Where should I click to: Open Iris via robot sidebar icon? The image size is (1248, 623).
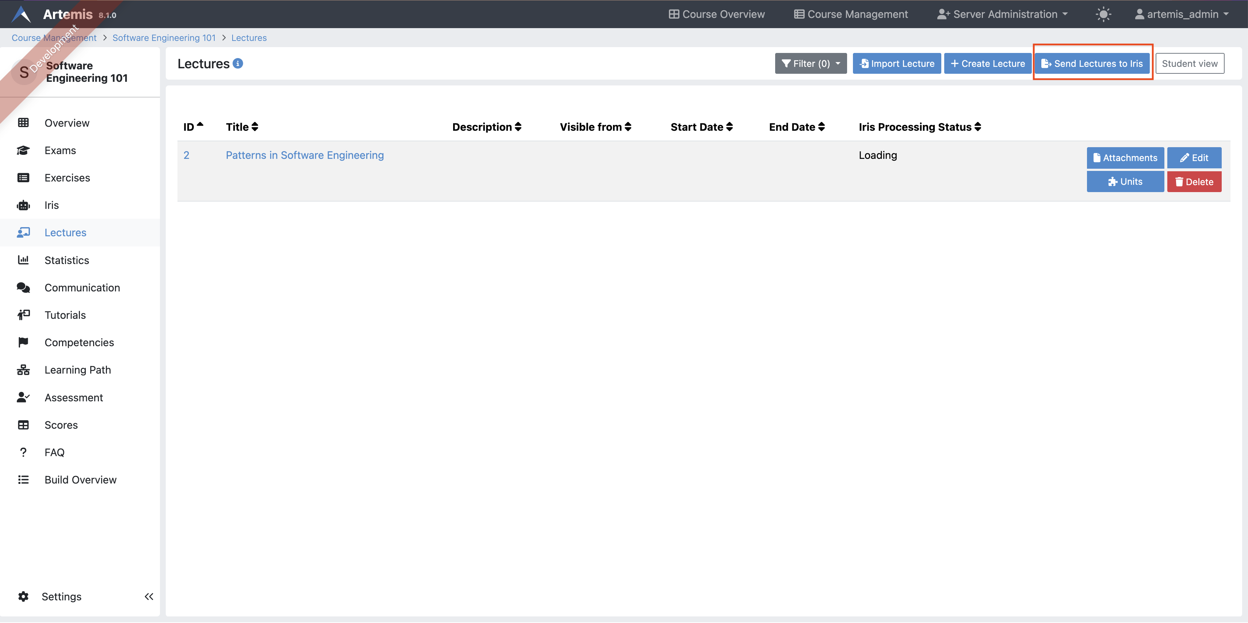23,205
